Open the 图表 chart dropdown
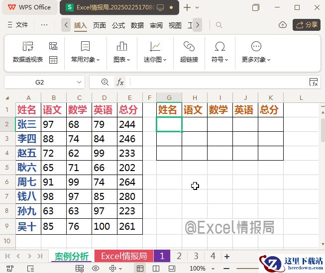The width and height of the screenshot is (325, 273). [x=121, y=52]
